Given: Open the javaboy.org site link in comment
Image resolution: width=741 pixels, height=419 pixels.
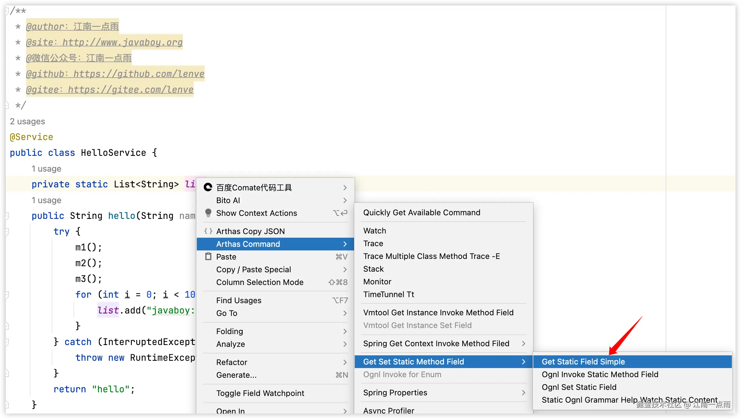Looking at the screenshot, I should [x=122, y=42].
